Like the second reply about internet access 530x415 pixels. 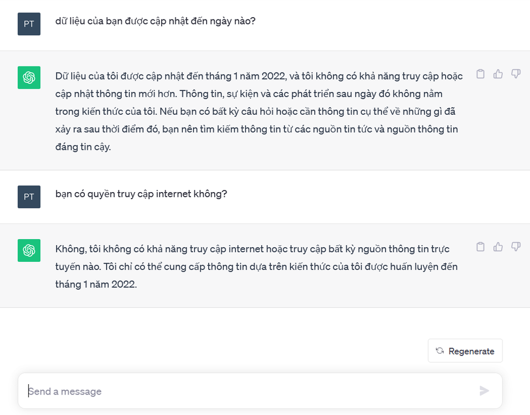click(x=498, y=247)
